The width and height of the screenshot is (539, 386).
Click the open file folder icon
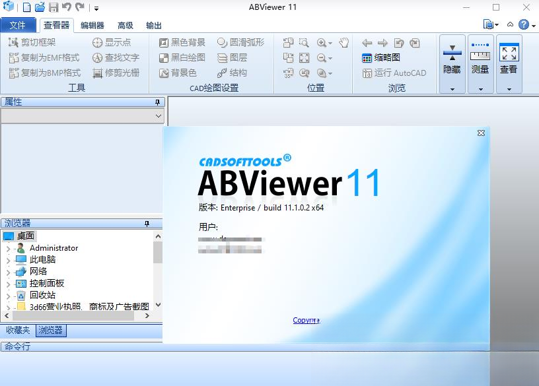[x=40, y=7]
